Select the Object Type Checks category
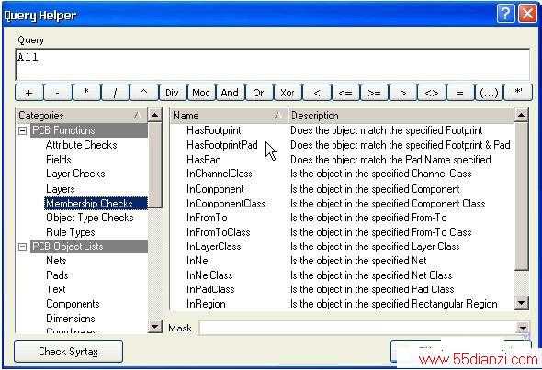This screenshot has height=370, width=542. tap(89, 218)
